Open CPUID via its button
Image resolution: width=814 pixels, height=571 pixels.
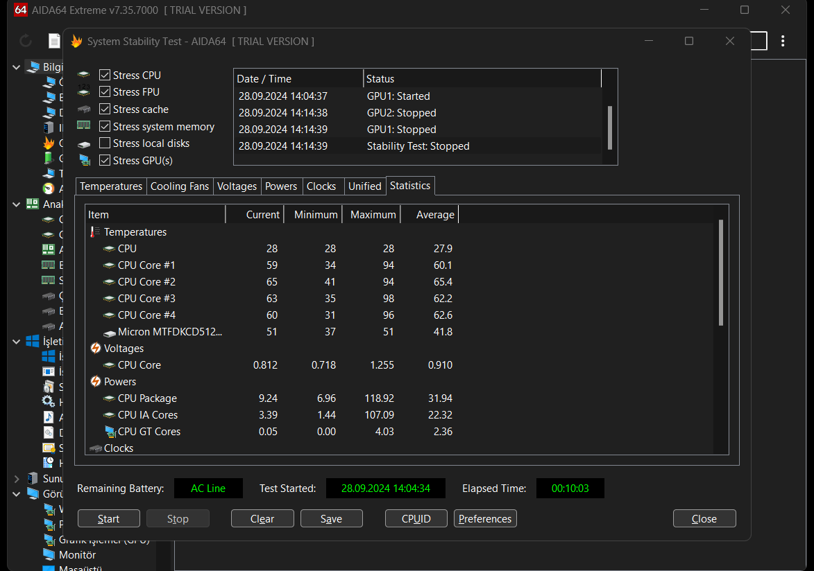click(x=416, y=518)
